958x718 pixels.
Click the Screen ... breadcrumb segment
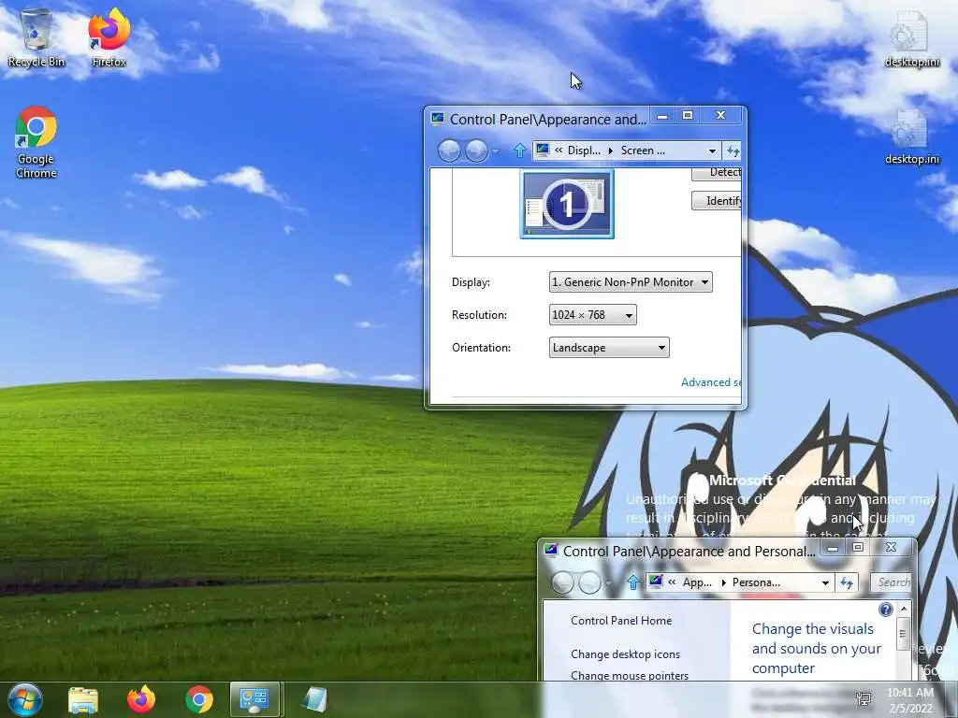[643, 151]
